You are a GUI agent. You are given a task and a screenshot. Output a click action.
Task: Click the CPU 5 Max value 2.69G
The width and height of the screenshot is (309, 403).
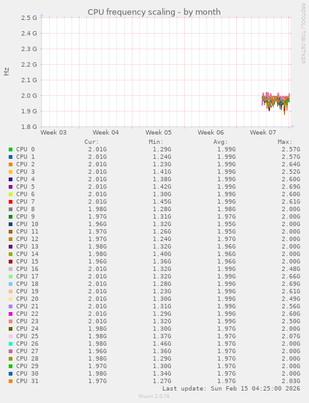tap(291, 187)
